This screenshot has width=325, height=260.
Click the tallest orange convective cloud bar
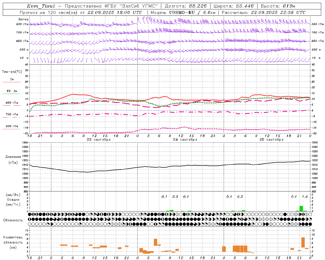[x=303, y=242]
